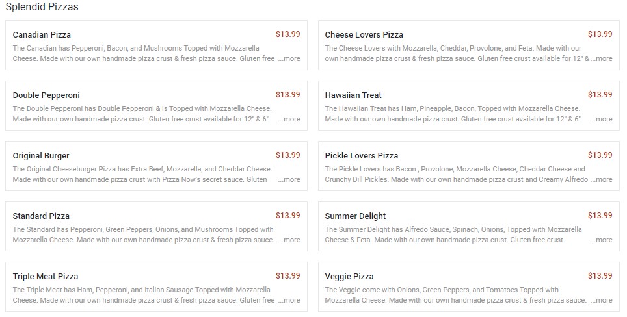
Task: Click the Summer Delight $13.99 price
Action: (x=600, y=216)
